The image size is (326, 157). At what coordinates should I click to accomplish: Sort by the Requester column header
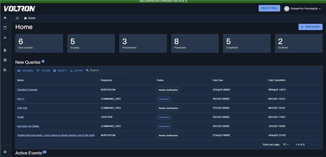pos(106,80)
